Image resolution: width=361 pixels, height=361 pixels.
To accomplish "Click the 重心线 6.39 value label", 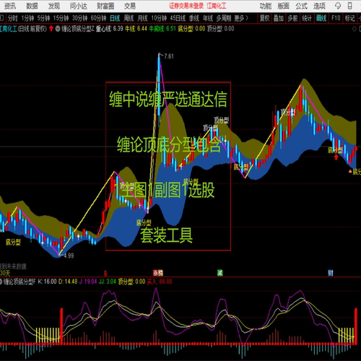I will [x=110, y=29].
